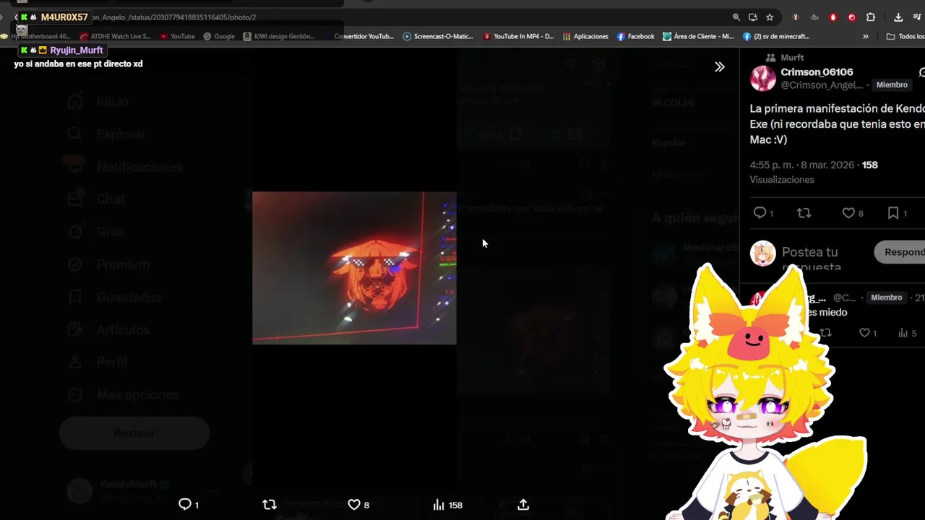The image size is (925, 520).
Task: Repost icon in bottom photo action bar
Action: click(x=270, y=505)
